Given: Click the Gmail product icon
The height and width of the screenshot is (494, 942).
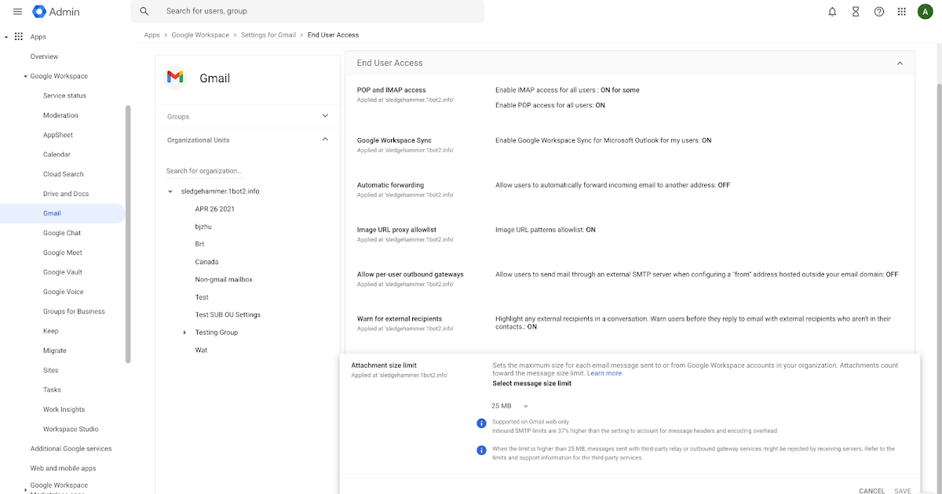Looking at the screenshot, I should pos(175,77).
